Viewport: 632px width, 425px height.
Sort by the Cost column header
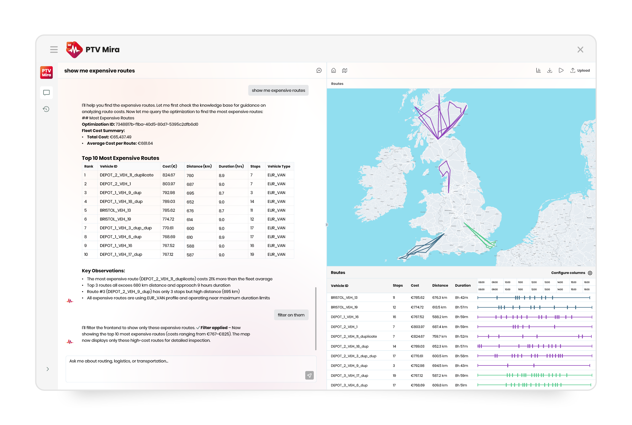(x=415, y=286)
